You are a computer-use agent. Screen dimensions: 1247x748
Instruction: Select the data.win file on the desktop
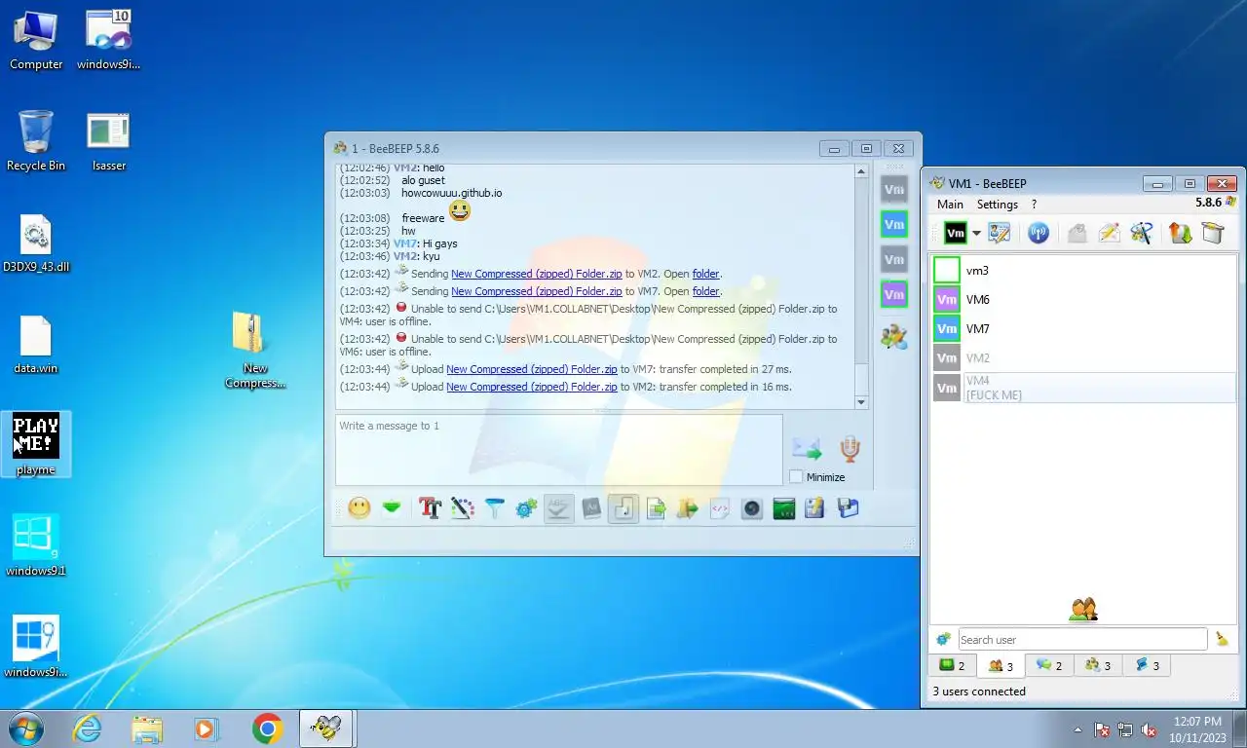(x=35, y=345)
